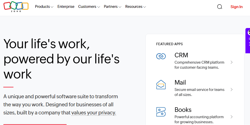Open the purple side tab widget
The image size is (250, 125).
pyautogui.click(x=248, y=41)
